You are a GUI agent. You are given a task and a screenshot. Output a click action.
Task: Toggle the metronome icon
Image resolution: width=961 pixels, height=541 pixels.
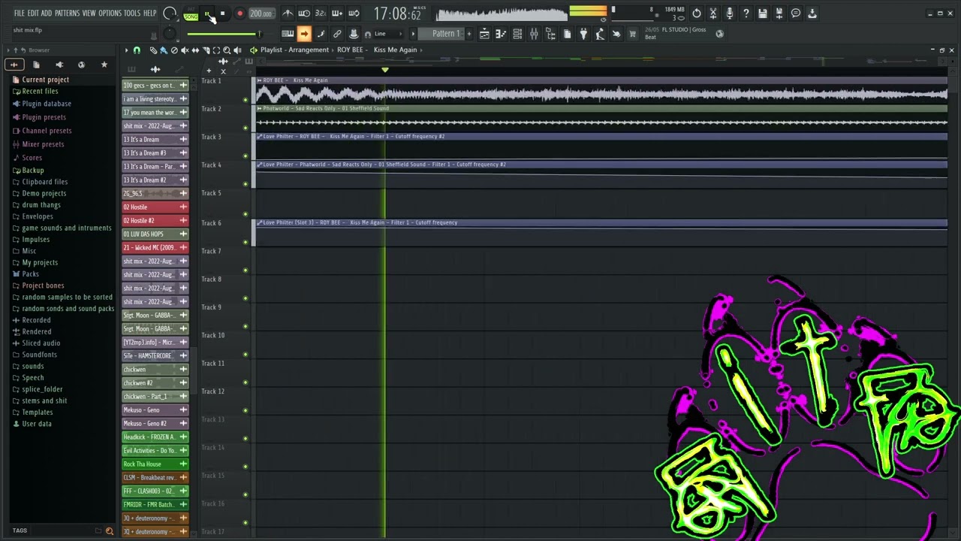[x=288, y=14]
